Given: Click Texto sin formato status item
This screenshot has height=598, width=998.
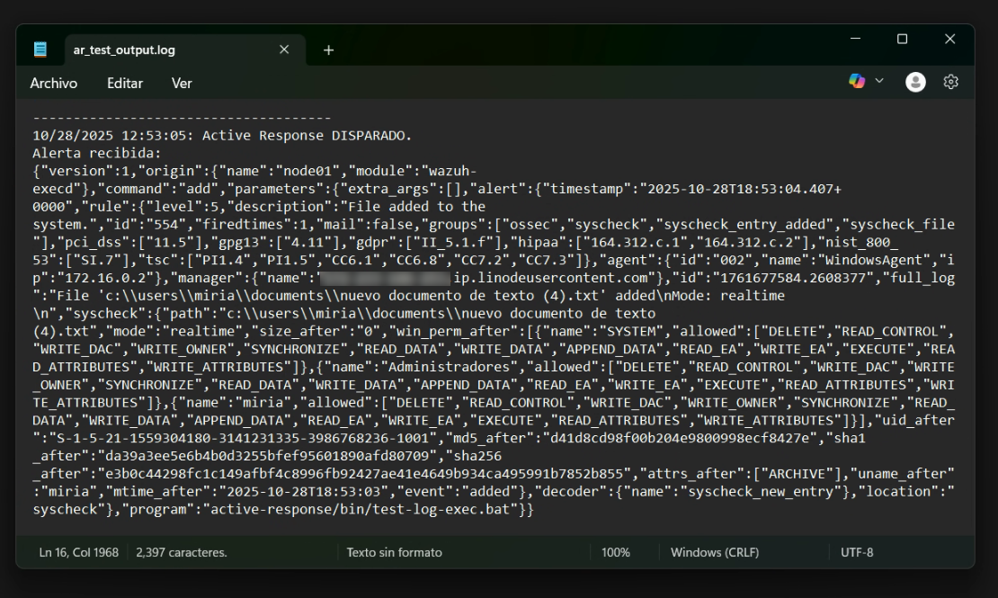Looking at the screenshot, I should [x=394, y=552].
